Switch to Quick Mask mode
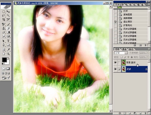The width and height of the screenshot is (151, 115). (x=8, y=69)
